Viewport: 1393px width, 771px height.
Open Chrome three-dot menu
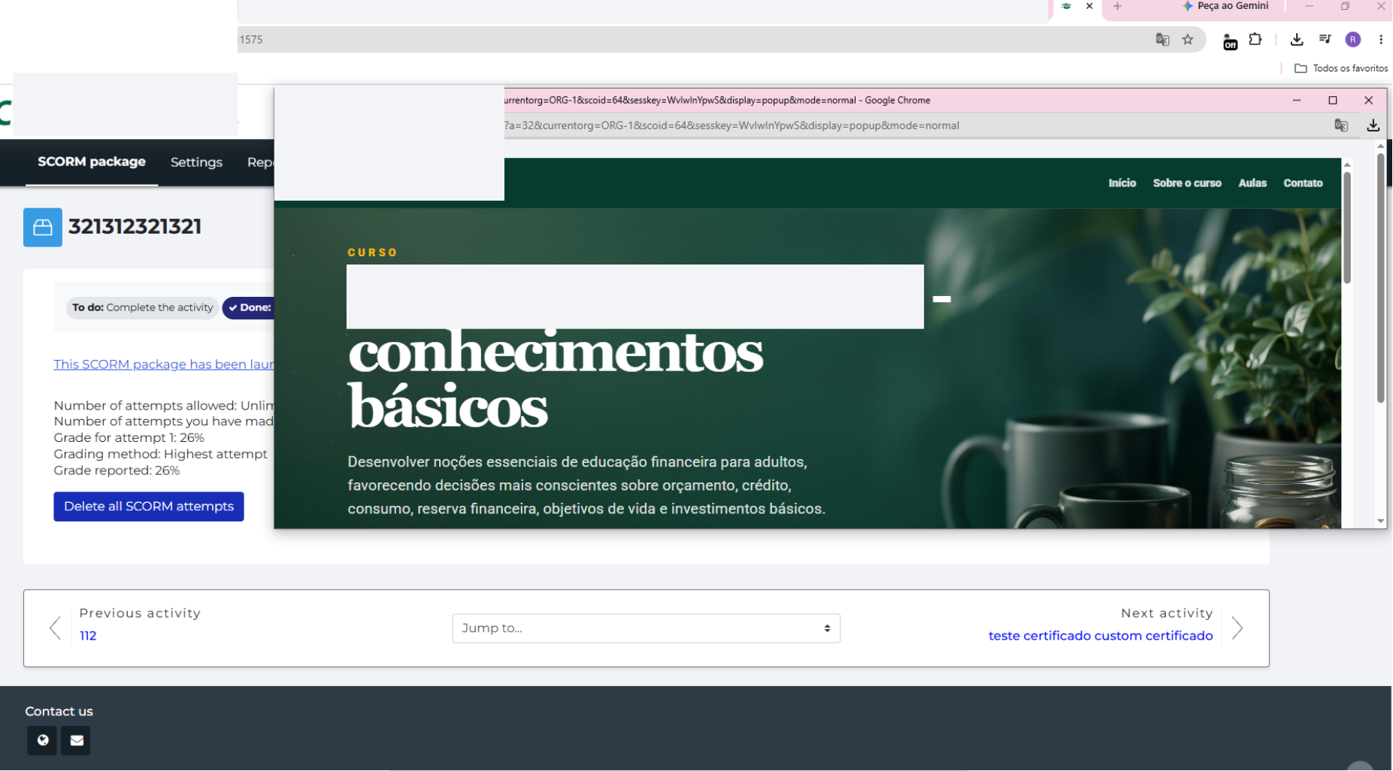[x=1381, y=40]
